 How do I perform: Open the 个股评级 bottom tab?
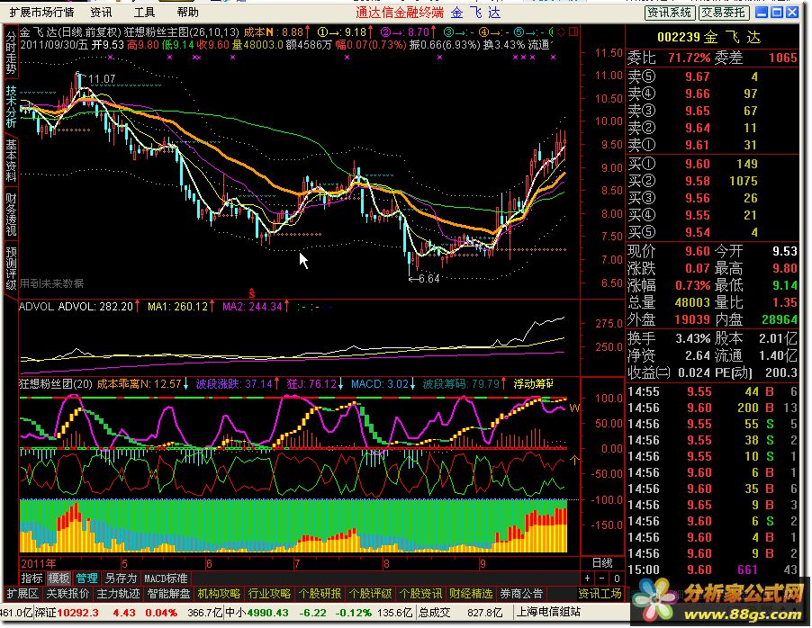pos(370,593)
